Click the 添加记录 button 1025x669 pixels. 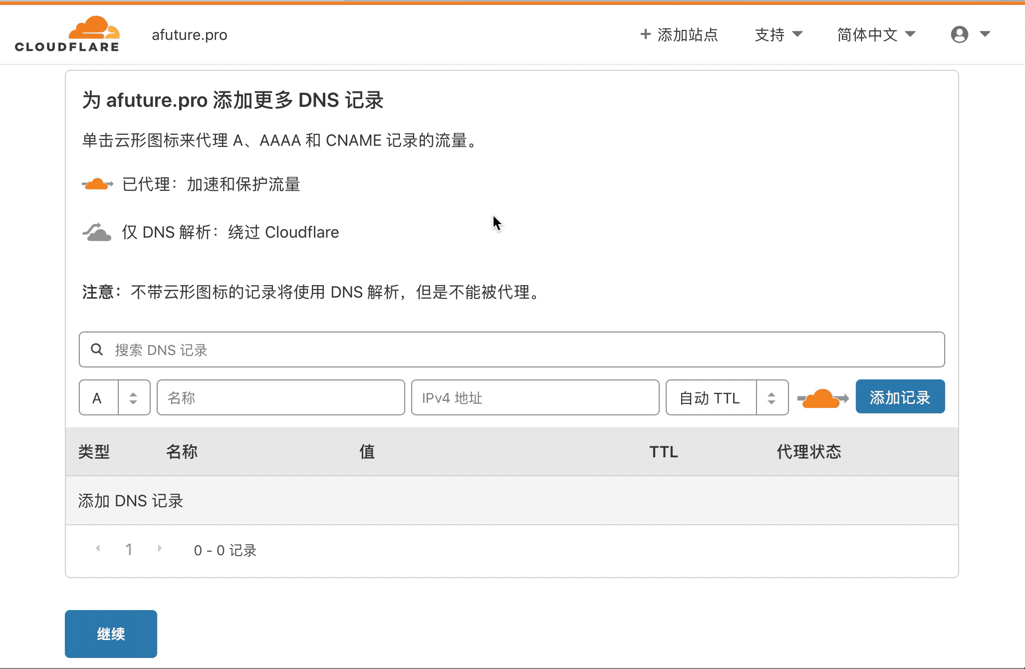(900, 396)
